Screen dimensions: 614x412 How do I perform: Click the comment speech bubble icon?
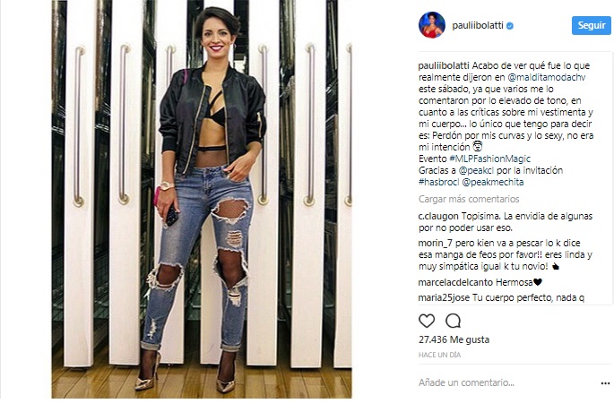[x=453, y=321]
